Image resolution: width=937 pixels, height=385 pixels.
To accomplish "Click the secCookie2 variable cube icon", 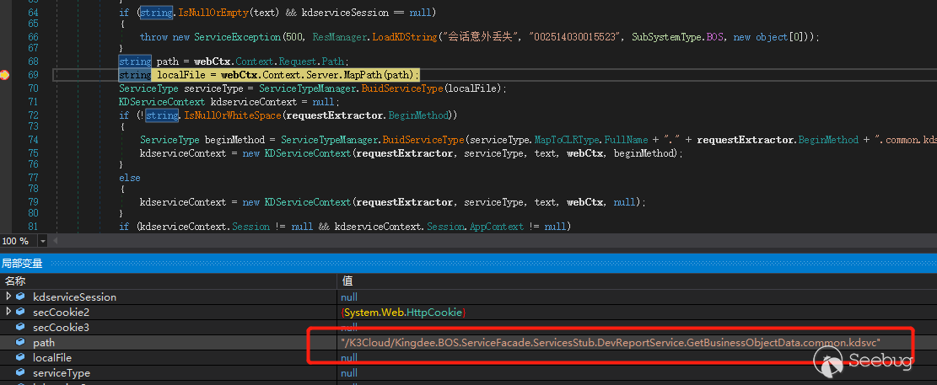I will [x=20, y=312].
